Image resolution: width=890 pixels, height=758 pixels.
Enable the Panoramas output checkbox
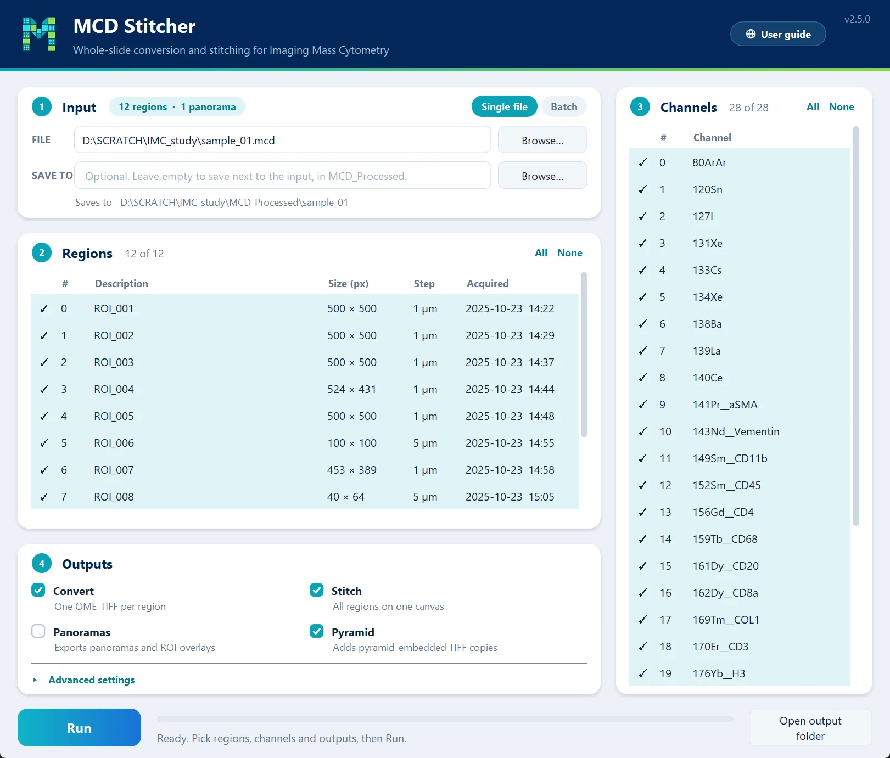(x=38, y=631)
